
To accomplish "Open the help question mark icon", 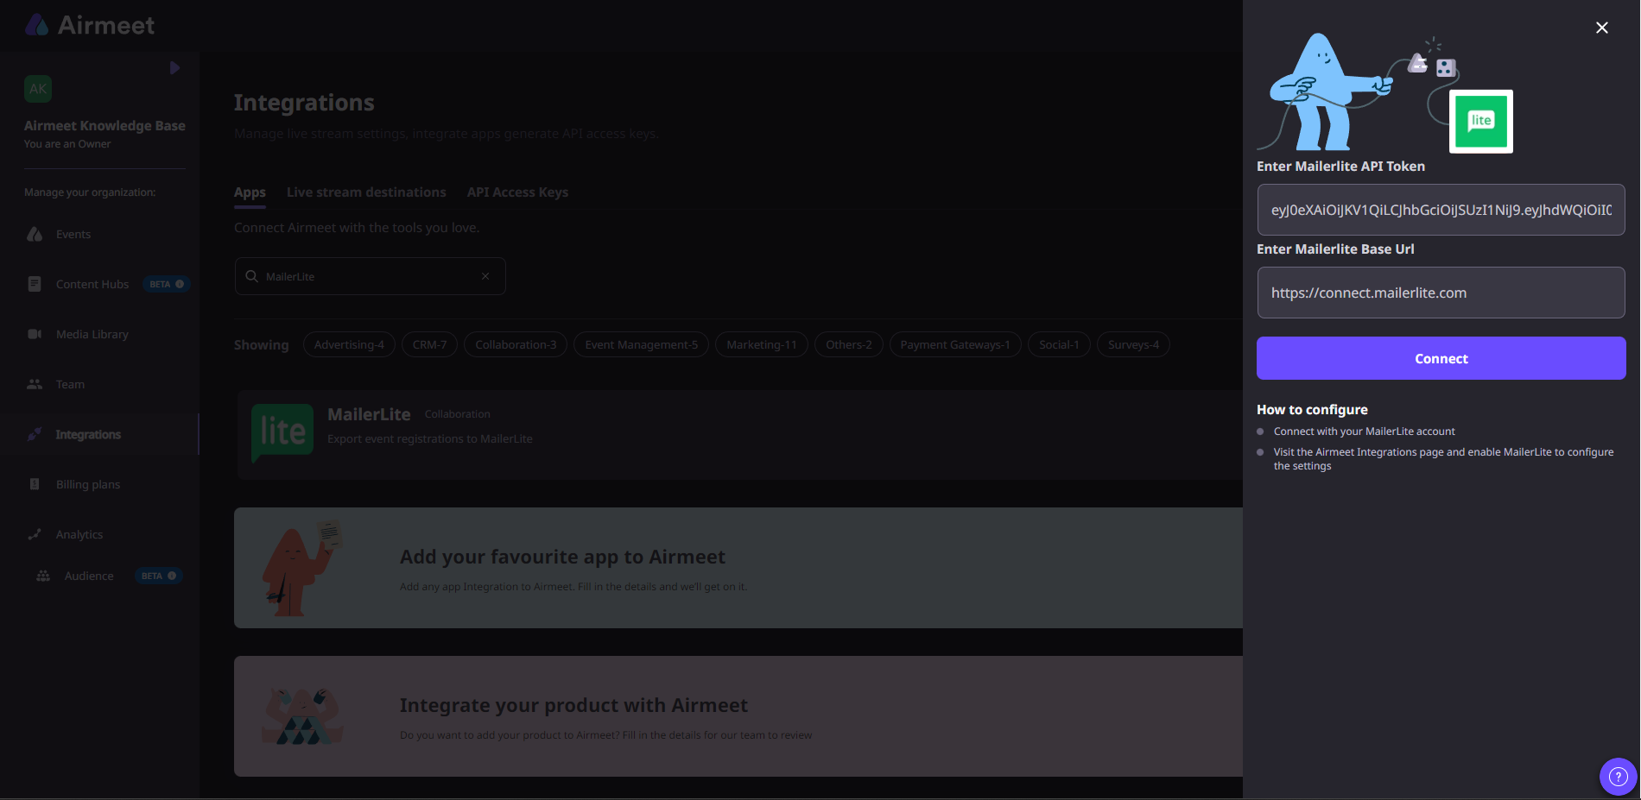I will [x=1618, y=777].
